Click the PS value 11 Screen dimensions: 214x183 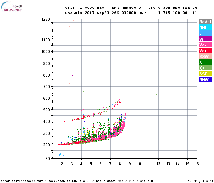point(195,13)
